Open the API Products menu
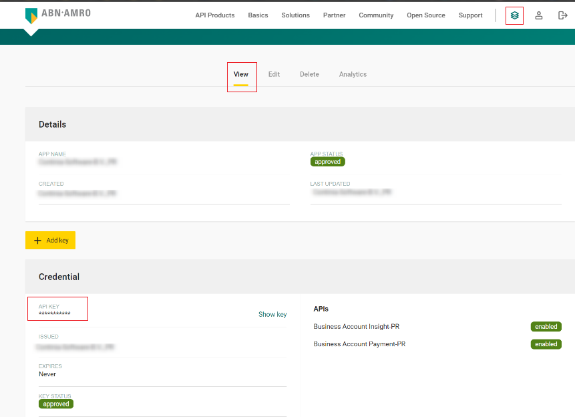The image size is (575, 417). (x=214, y=15)
